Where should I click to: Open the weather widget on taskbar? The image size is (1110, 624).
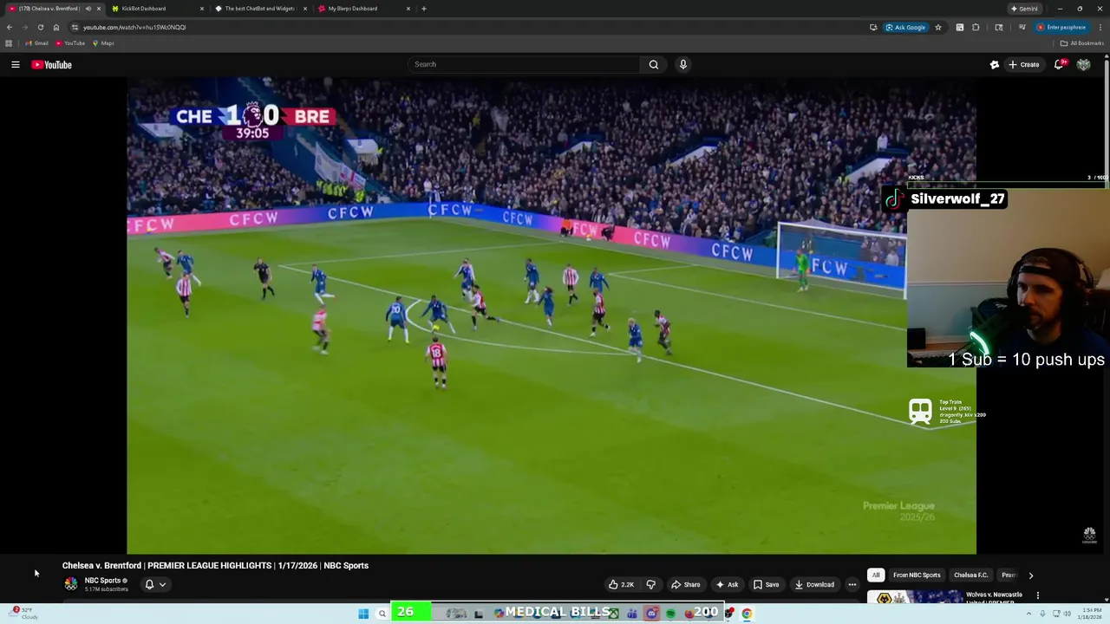(24, 613)
